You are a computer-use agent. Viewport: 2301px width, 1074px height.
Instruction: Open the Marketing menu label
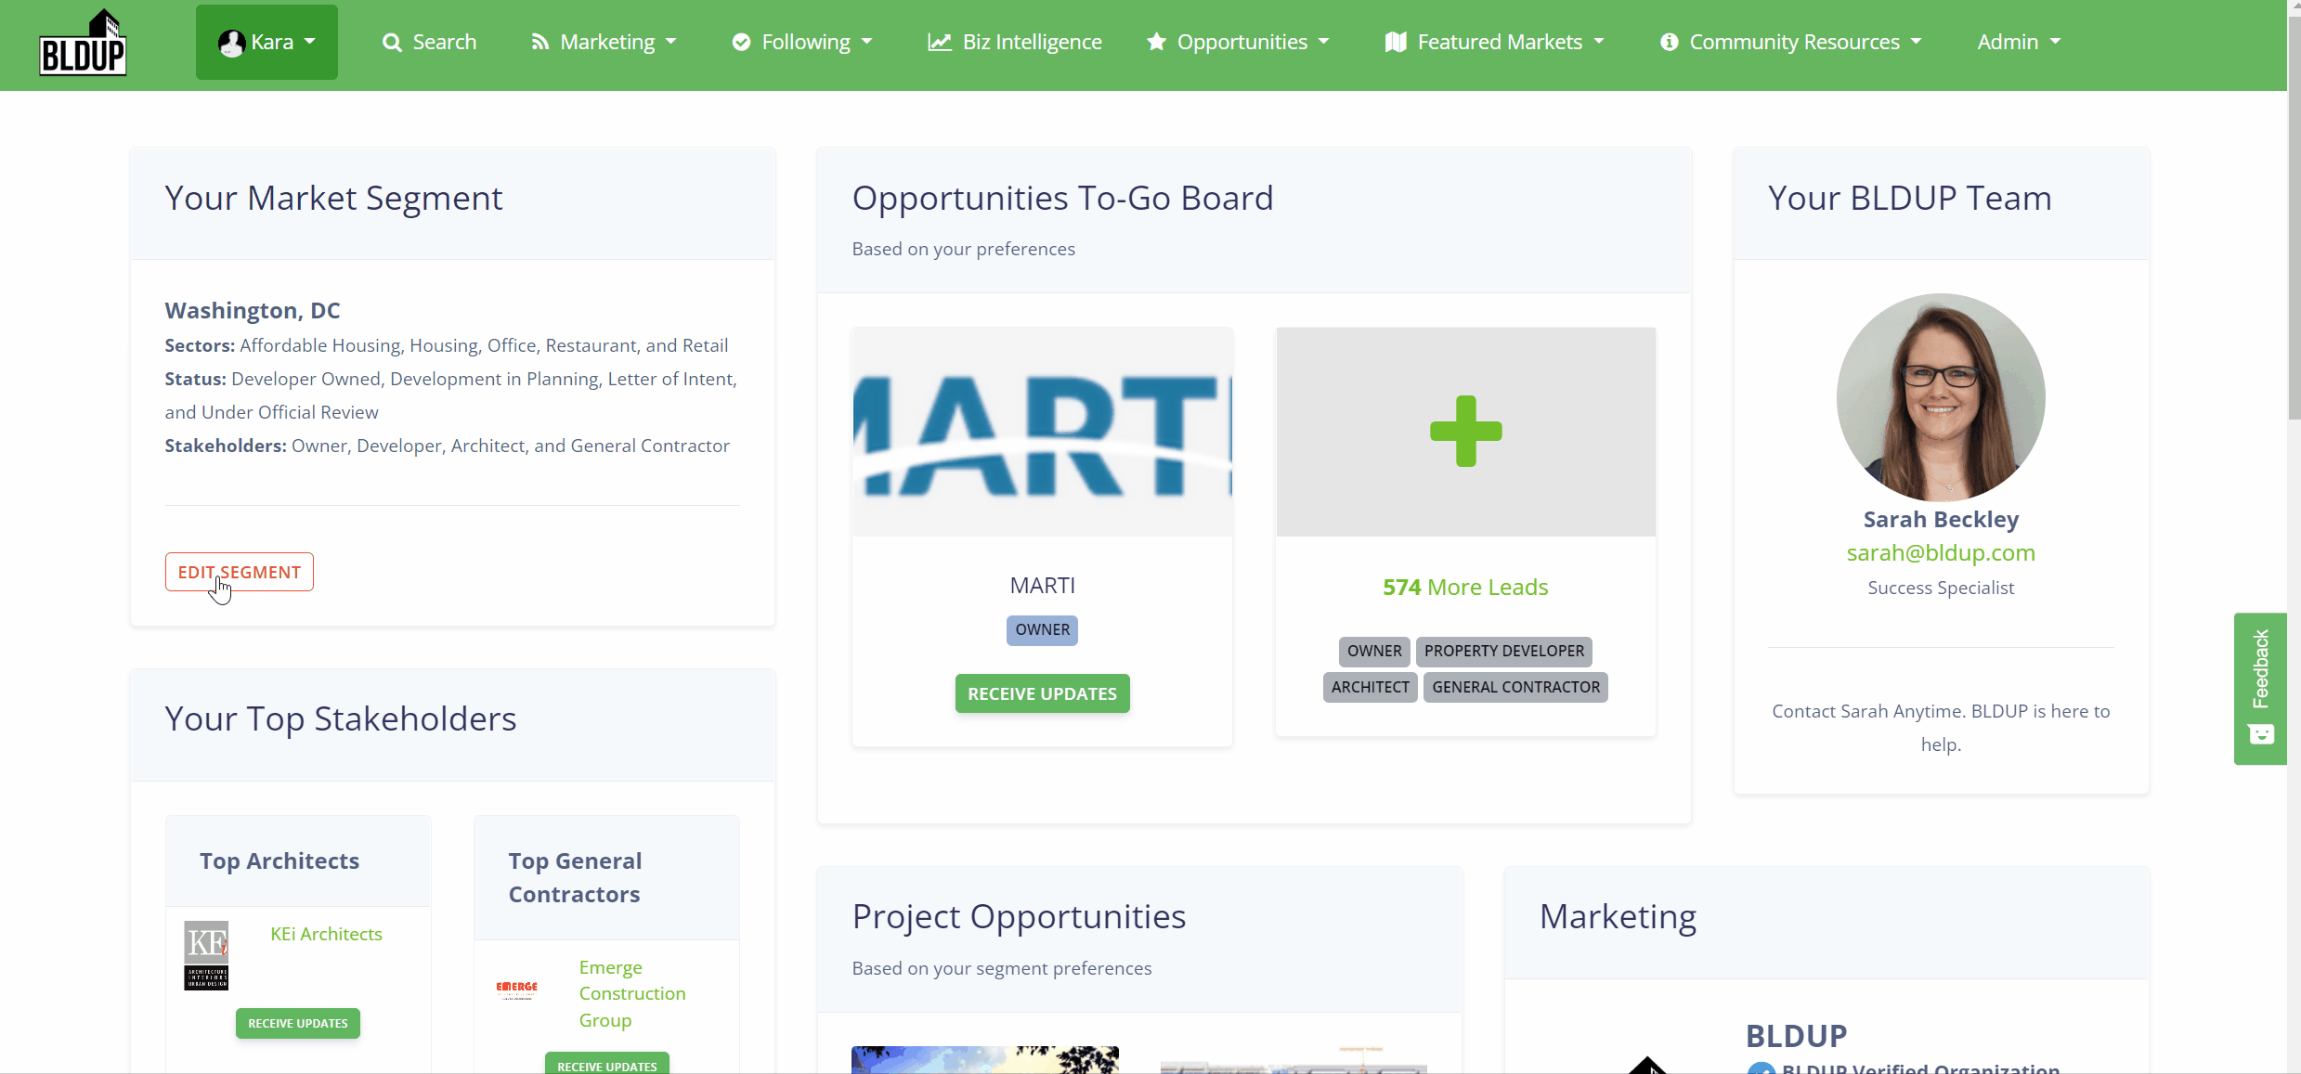click(x=607, y=43)
